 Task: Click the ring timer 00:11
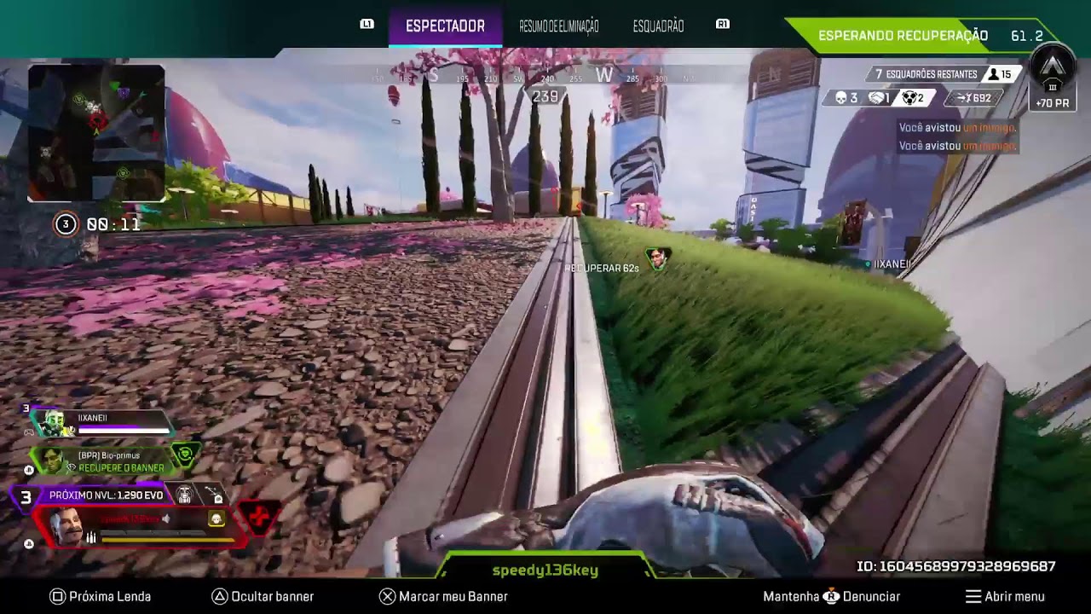pos(113,224)
